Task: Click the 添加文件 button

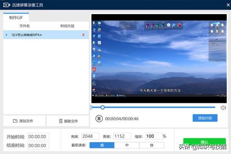Action: tap(24, 121)
